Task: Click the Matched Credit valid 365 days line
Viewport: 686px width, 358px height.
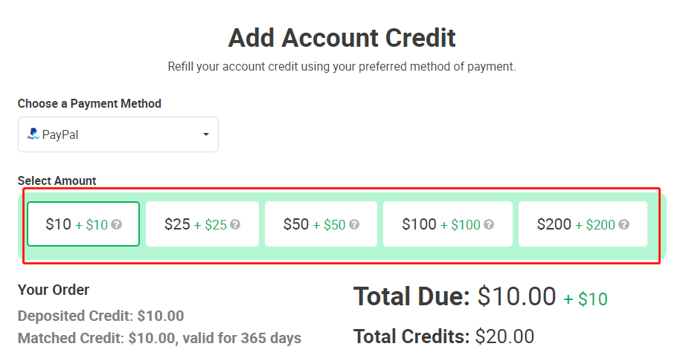Action: coord(159,338)
